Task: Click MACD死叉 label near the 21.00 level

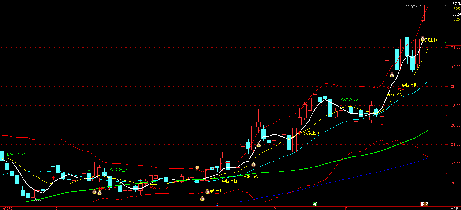Action: (x=119, y=170)
